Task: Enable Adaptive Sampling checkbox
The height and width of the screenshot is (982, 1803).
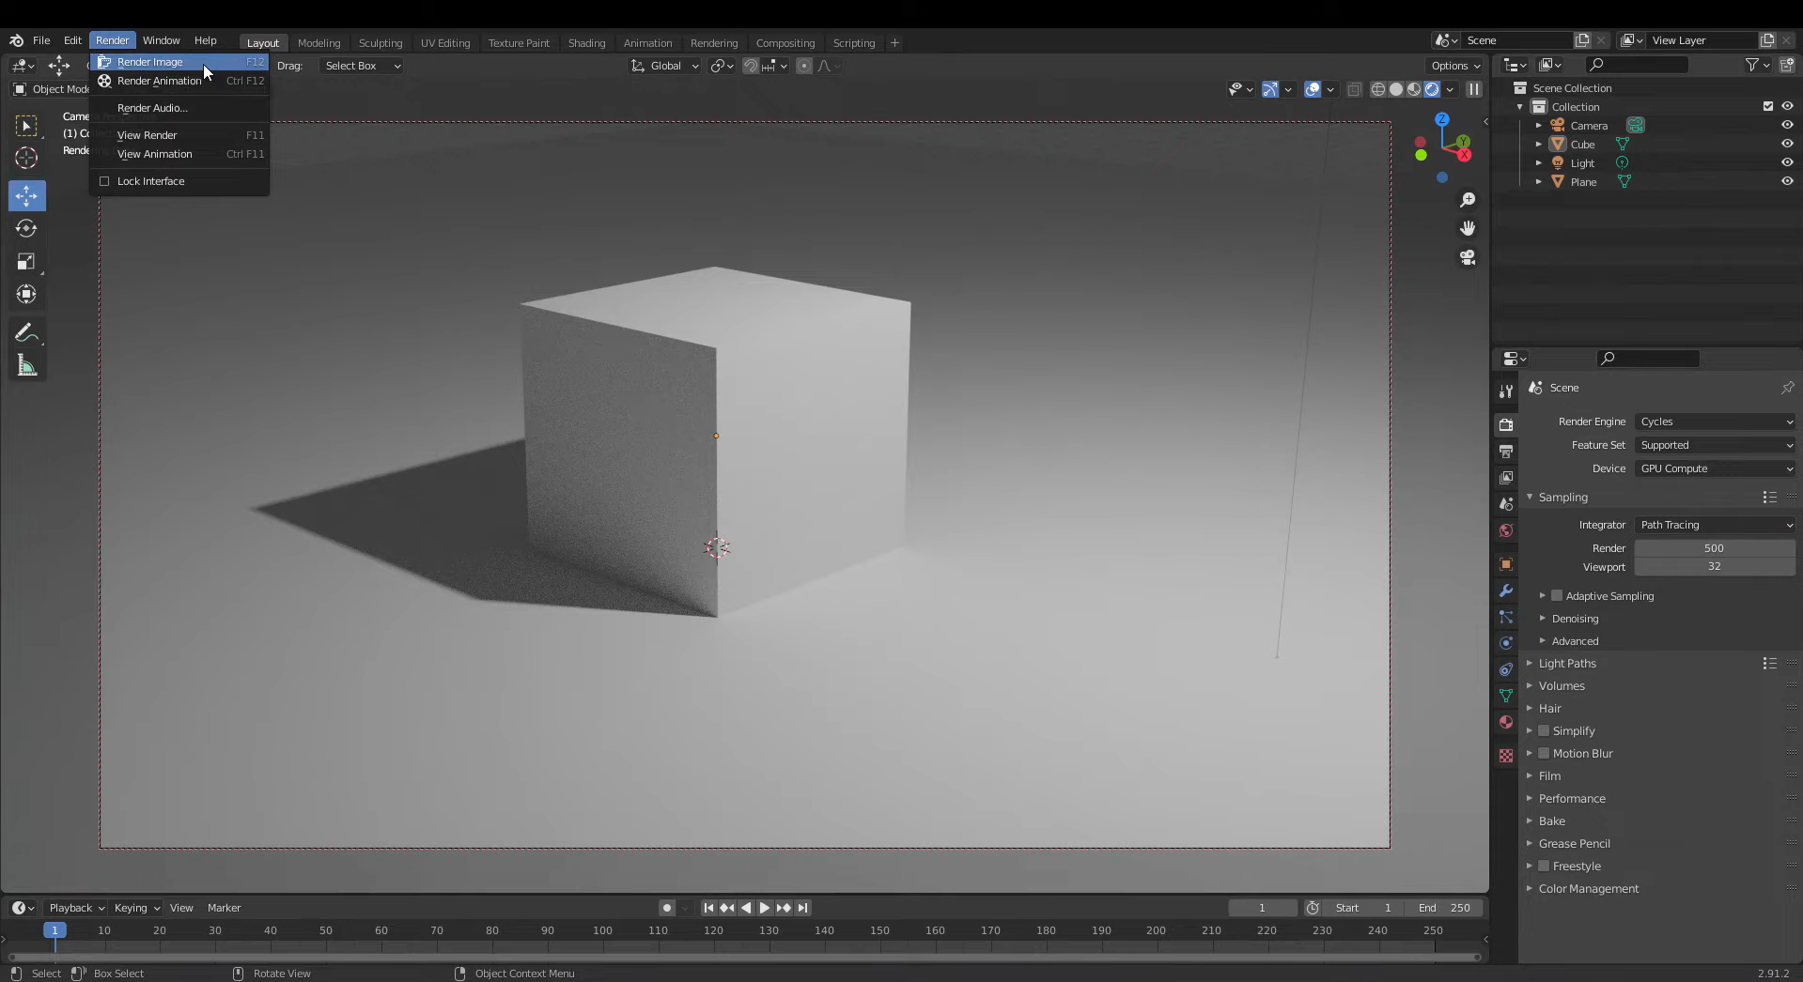Action: (1557, 596)
